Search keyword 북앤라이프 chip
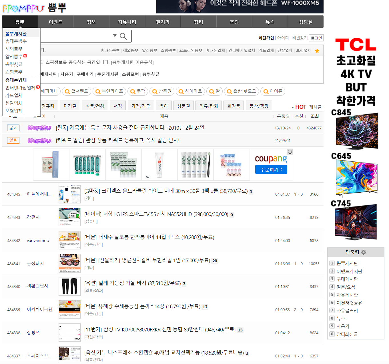Screen dimensions: 389x364 click(x=109, y=91)
